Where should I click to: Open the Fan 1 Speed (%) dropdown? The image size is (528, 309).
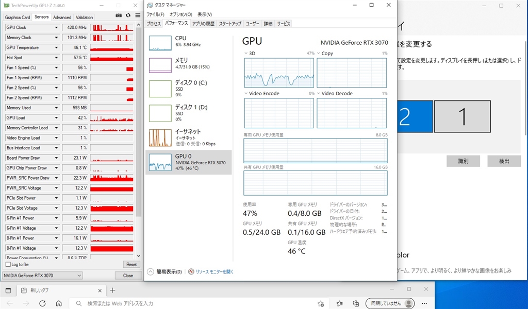pos(56,67)
